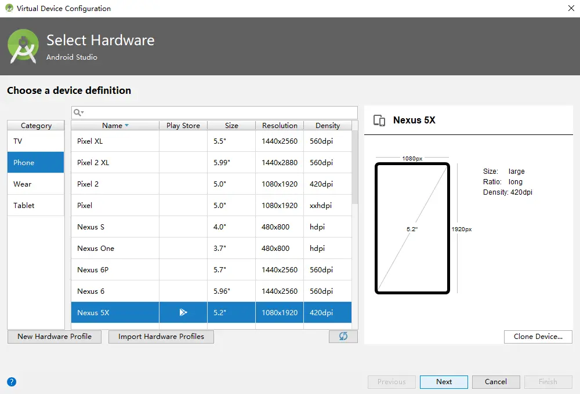The height and width of the screenshot is (394, 580).
Task: Select the Pixel XL device row
Action: [211, 141]
